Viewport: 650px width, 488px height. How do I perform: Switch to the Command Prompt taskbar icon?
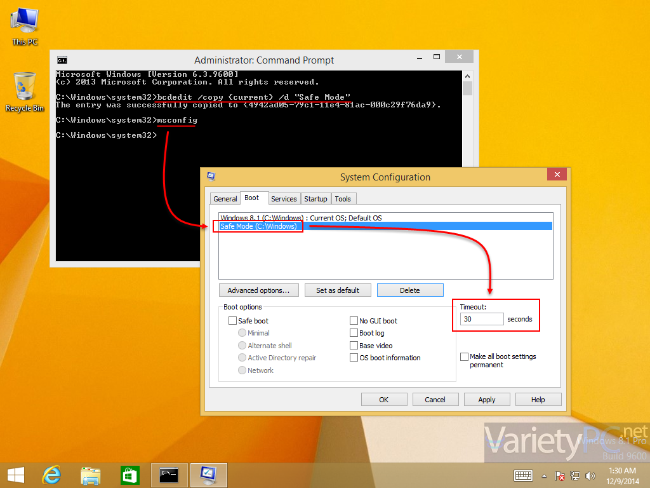click(x=169, y=475)
